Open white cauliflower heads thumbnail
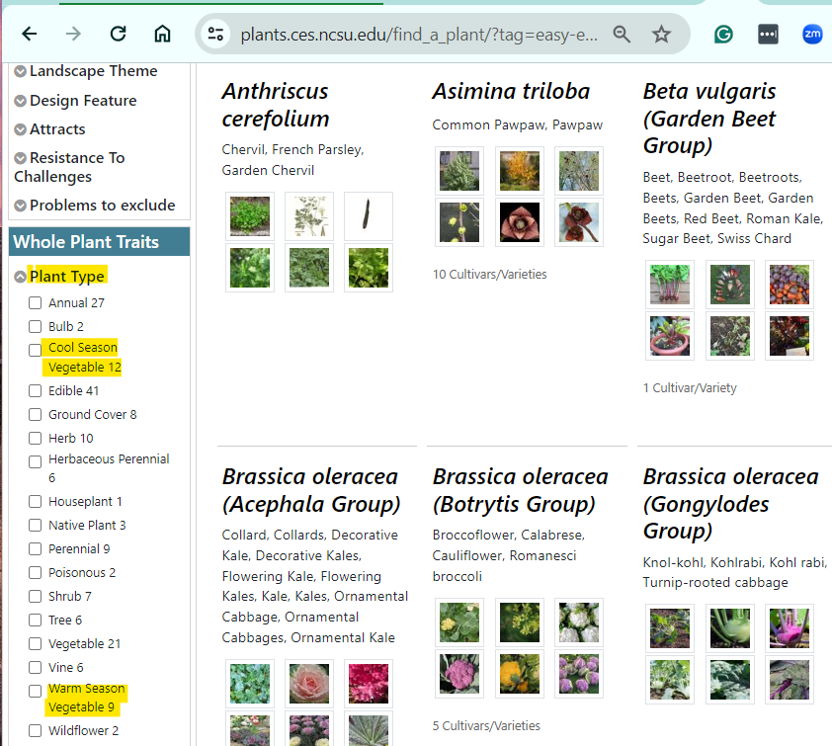832x746 pixels. point(579,622)
